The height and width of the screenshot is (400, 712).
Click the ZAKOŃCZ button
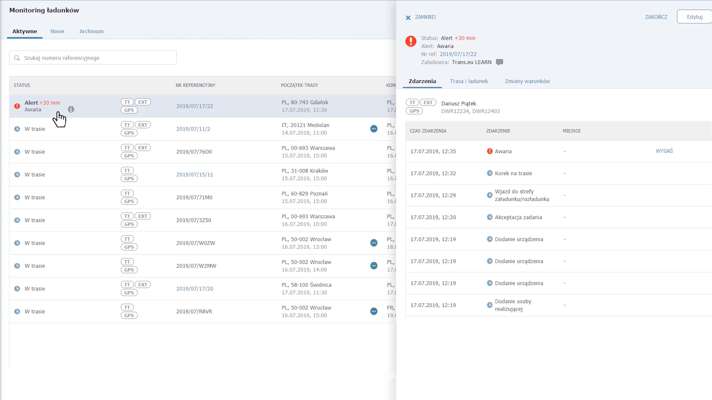coord(656,17)
